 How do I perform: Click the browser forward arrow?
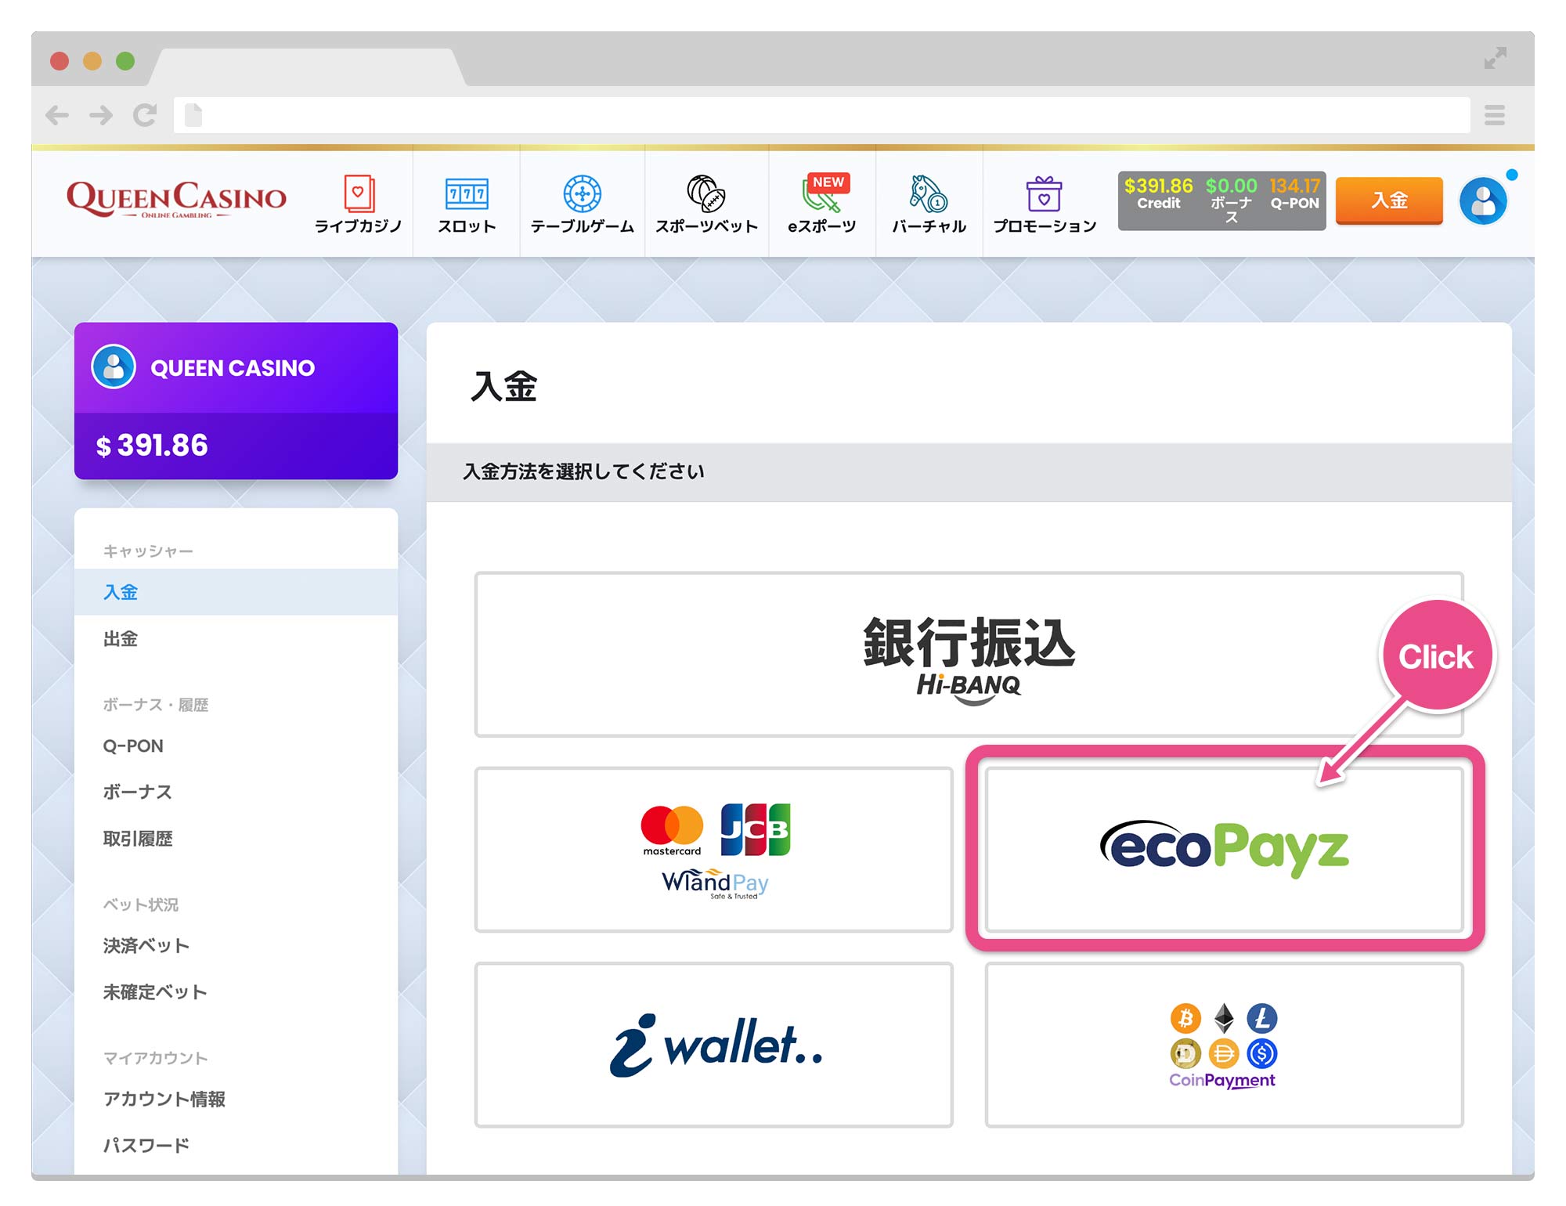click(x=101, y=116)
